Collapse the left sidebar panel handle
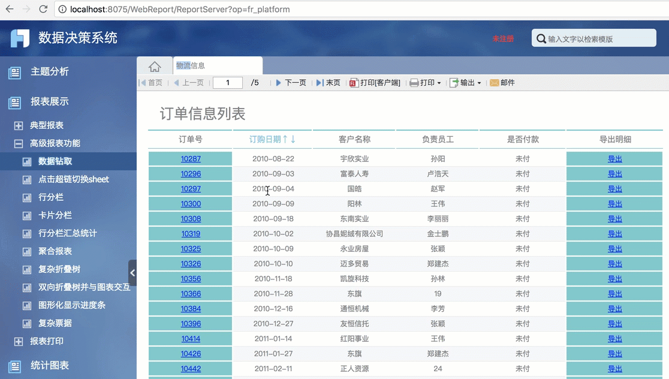This screenshot has height=379, width=669. 132,273
